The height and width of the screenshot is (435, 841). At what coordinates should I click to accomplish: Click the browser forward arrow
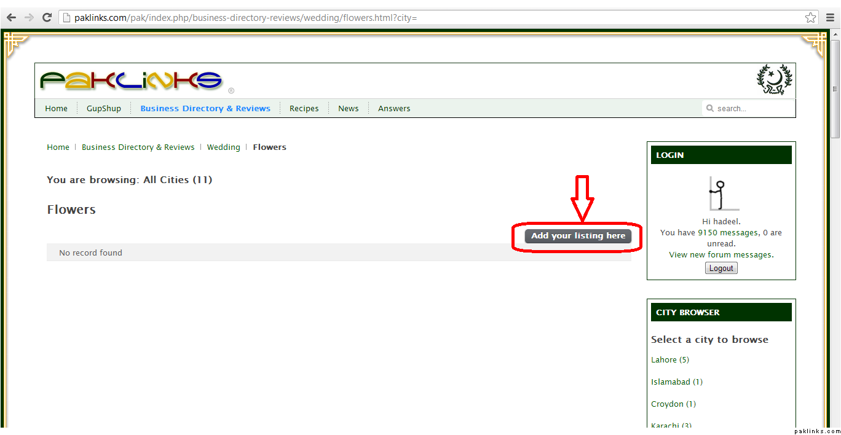[29, 18]
